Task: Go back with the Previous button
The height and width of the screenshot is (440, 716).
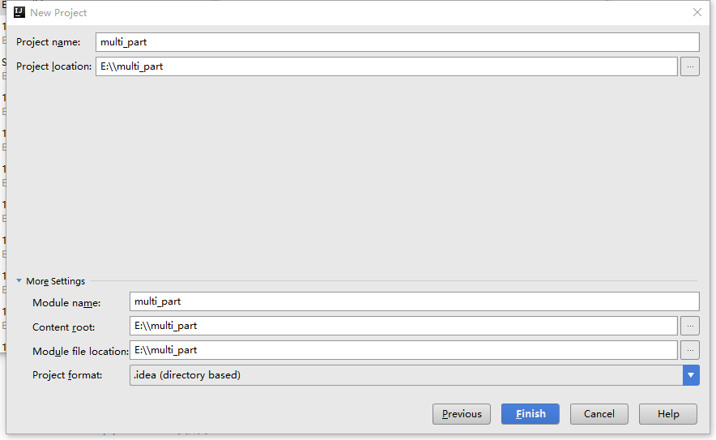Action: pyautogui.click(x=462, y=414)
